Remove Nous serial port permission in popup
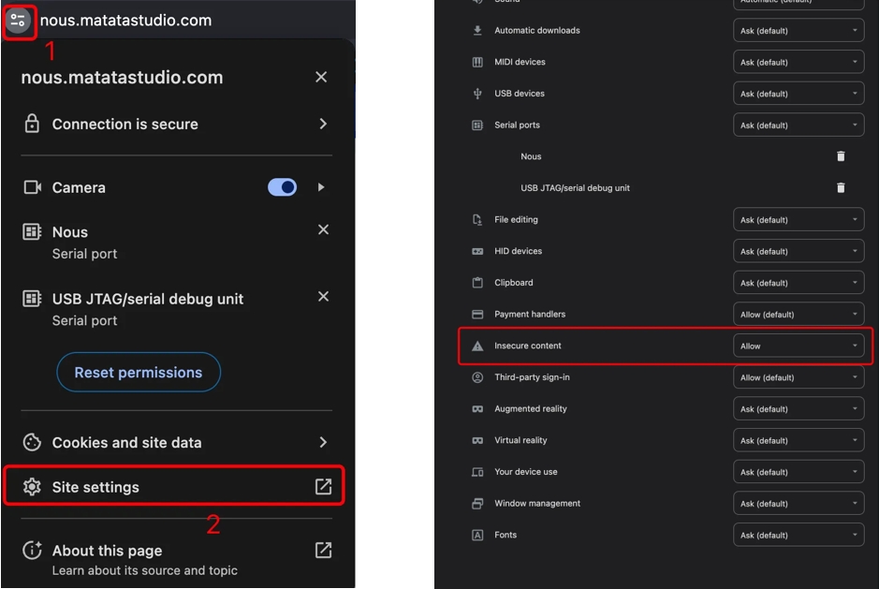879x589 pixels. tap(324, 229)
